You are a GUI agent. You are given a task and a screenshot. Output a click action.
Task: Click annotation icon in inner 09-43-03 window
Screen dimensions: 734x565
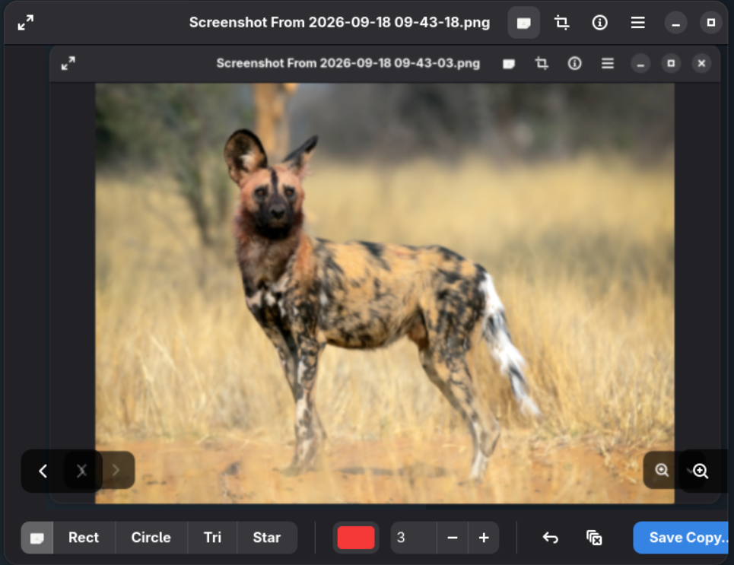pos(509,63)
